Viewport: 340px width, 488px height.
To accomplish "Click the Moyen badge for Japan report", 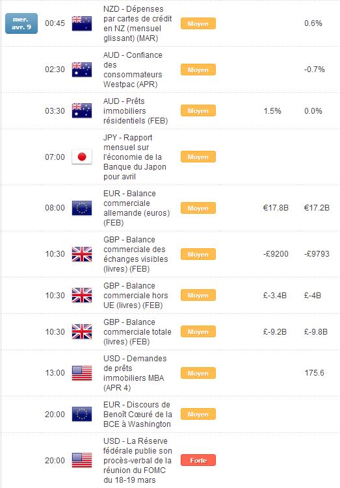I will [198, 157].
